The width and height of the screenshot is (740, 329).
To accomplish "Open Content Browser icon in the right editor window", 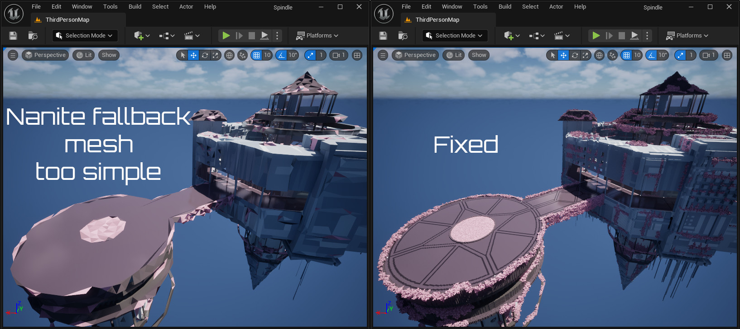I will (x=403, y=36).
